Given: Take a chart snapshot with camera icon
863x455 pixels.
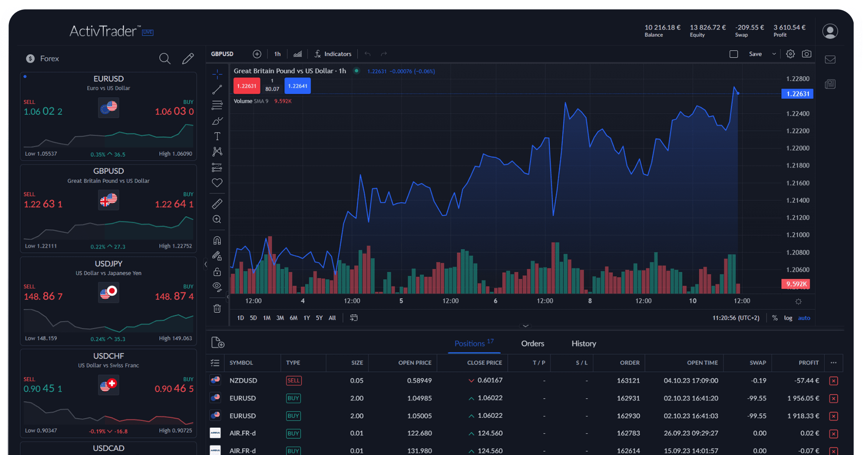Looking at the screenshot, I should pyautogui.click(x=807, y=54).
